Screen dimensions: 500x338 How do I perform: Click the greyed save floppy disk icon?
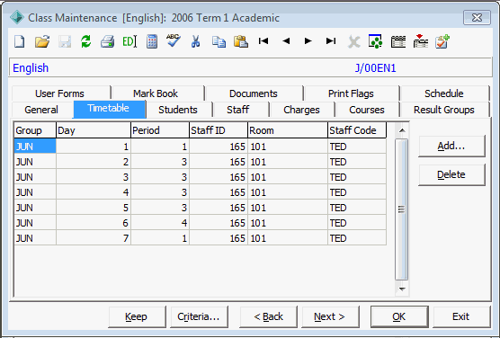65,41
